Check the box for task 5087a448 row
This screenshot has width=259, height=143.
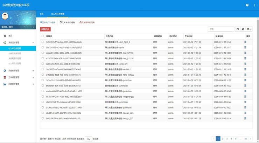click(43, 47)
